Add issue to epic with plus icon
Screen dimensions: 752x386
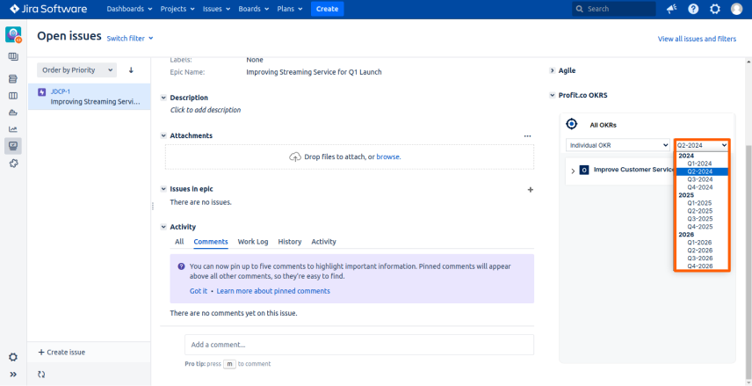click(x=531, y=190)
